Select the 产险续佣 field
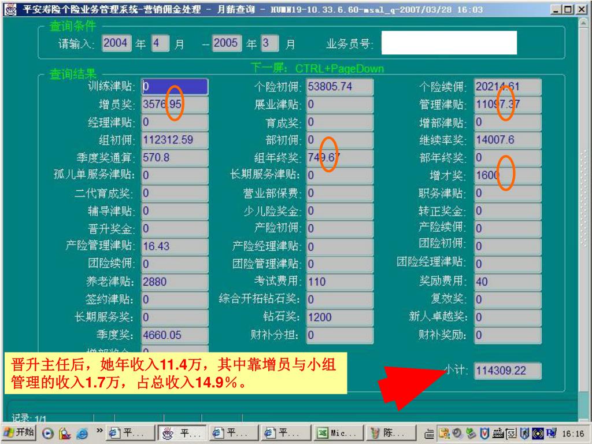Image resolution: width=592 pixels, height=444 pixels. (508, 229)
